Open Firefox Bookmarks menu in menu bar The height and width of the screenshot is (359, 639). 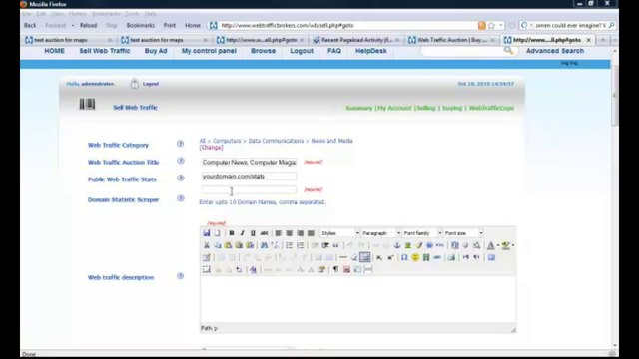point(106,14)
